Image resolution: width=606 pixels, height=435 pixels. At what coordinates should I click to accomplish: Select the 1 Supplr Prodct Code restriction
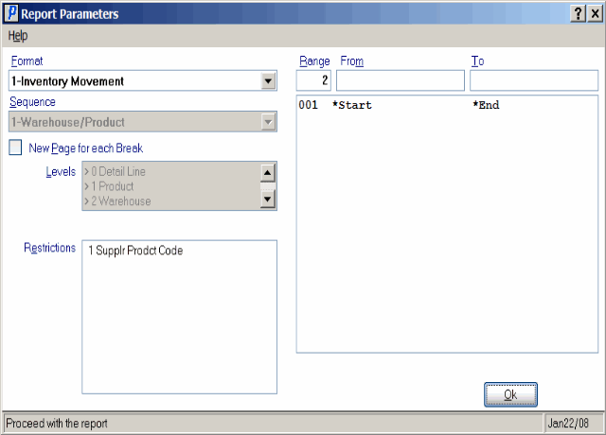tap(135, 251)
